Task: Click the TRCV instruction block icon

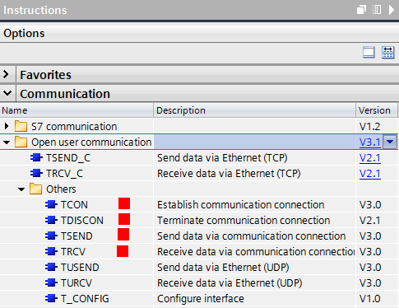Action: pyautogui.click(x=51, y=251)
